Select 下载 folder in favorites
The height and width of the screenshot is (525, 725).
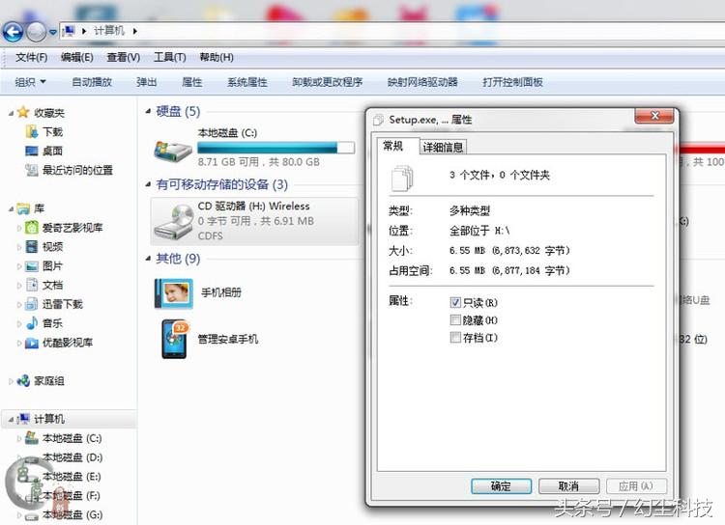pos(52,132)
